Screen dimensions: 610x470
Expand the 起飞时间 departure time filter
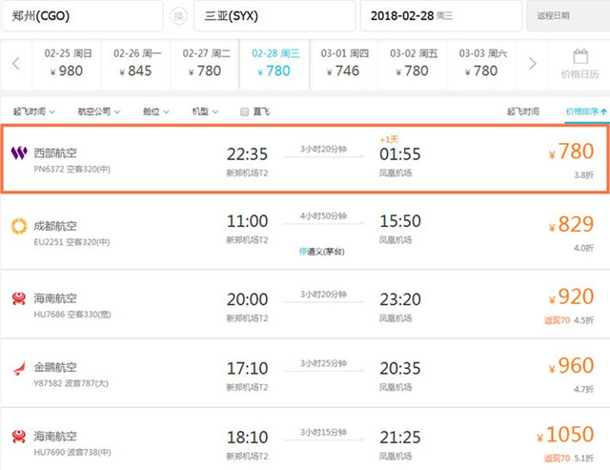click(x=34, y=112)
